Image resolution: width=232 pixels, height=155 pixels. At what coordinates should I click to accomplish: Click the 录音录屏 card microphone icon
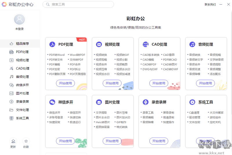pyautogui.click(x=146, y=102)
